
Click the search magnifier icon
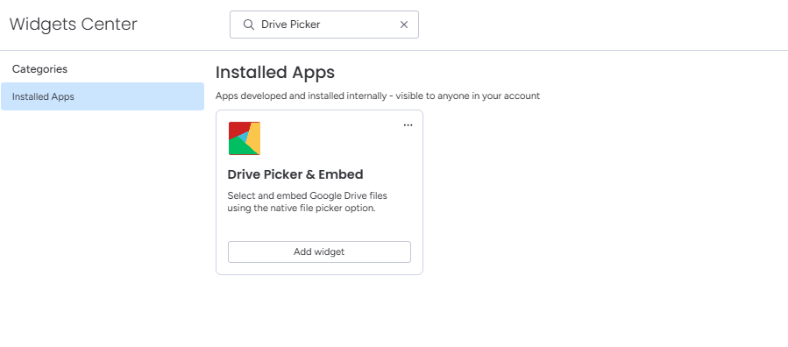[x=248, y=25]
